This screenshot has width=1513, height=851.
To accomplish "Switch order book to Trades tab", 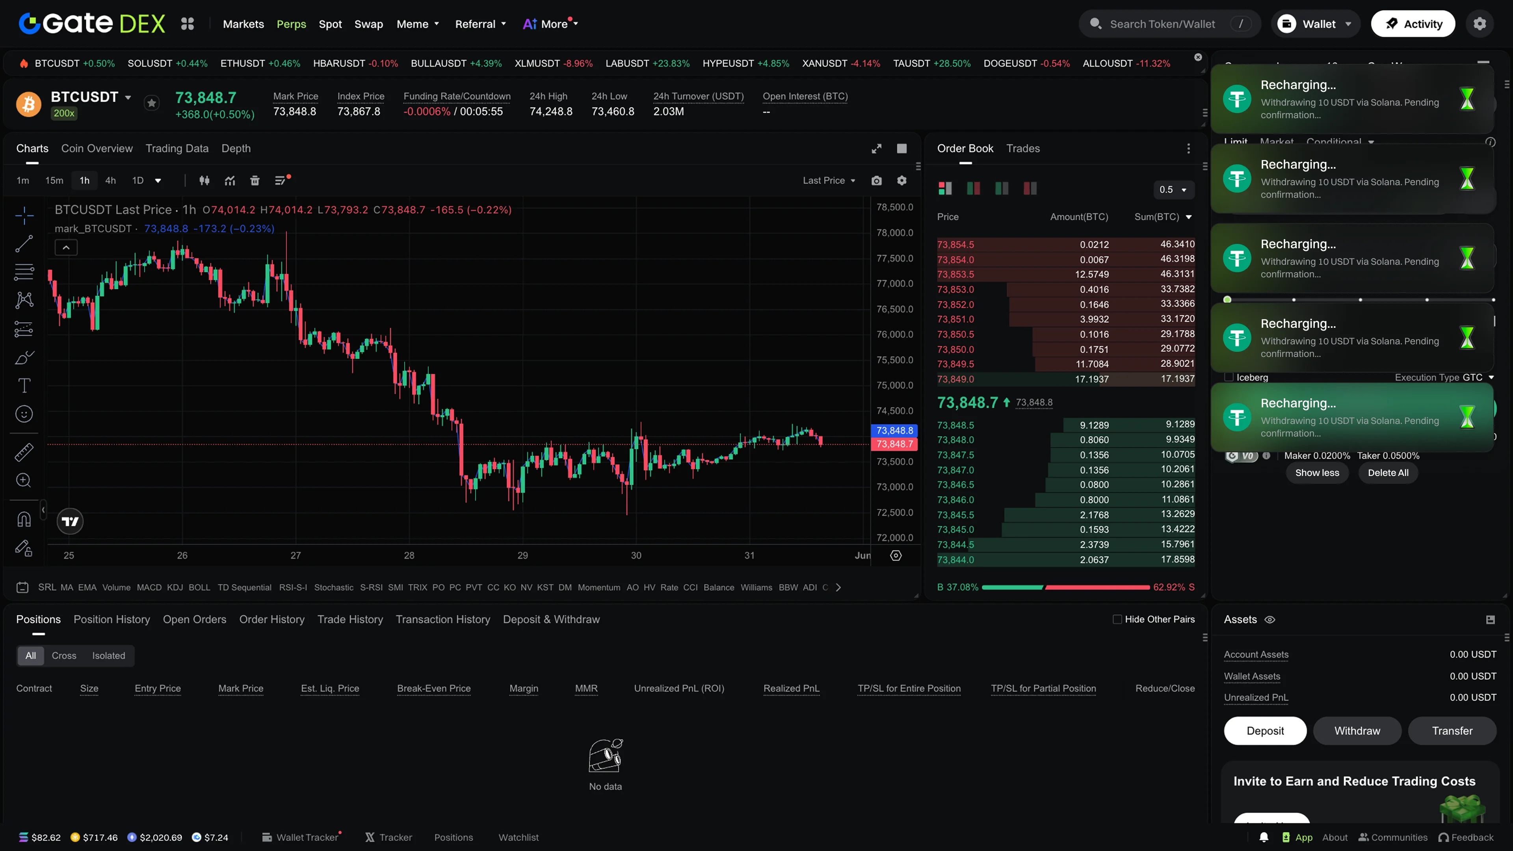I will (1022, 149).
